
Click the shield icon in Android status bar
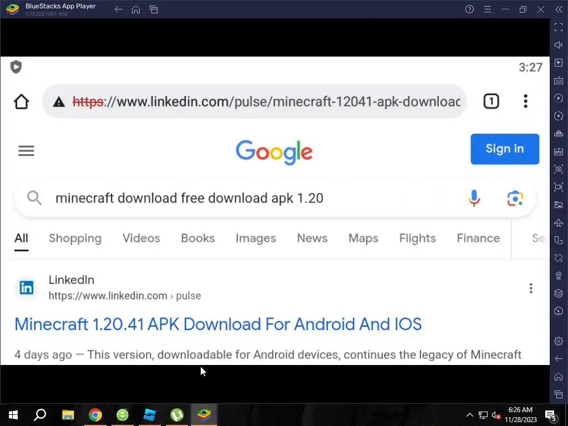click(x=16, y=67)
